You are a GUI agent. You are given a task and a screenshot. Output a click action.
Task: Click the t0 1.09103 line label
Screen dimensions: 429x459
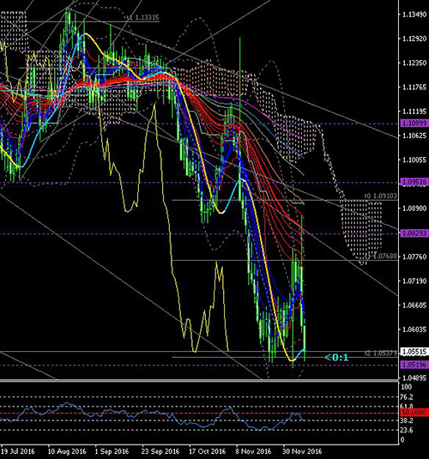(x=381, y=196)
